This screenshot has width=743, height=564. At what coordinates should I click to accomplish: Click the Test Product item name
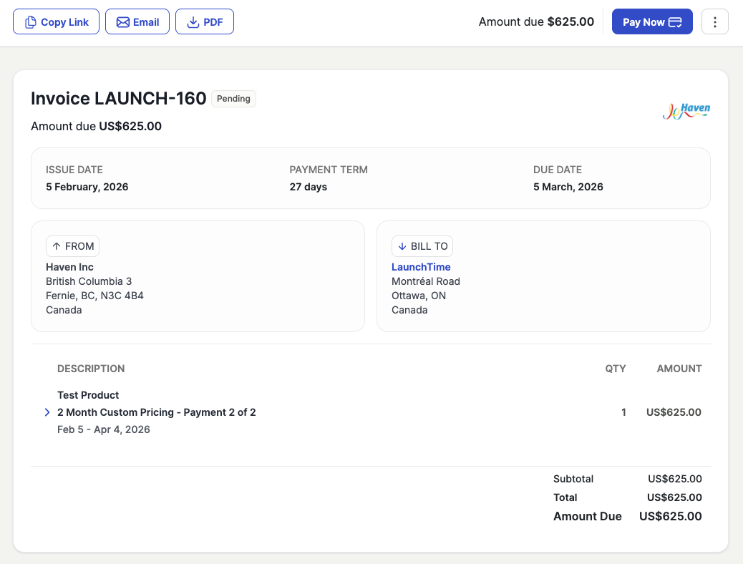click(88, 395)
